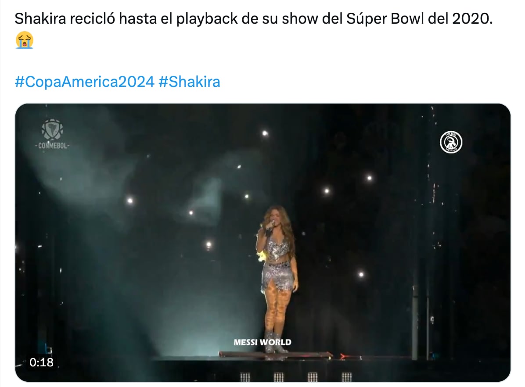Click the word Shakira starting the tweet
The width and height of the screenshot is (525, 387).
tap(40, 19)
